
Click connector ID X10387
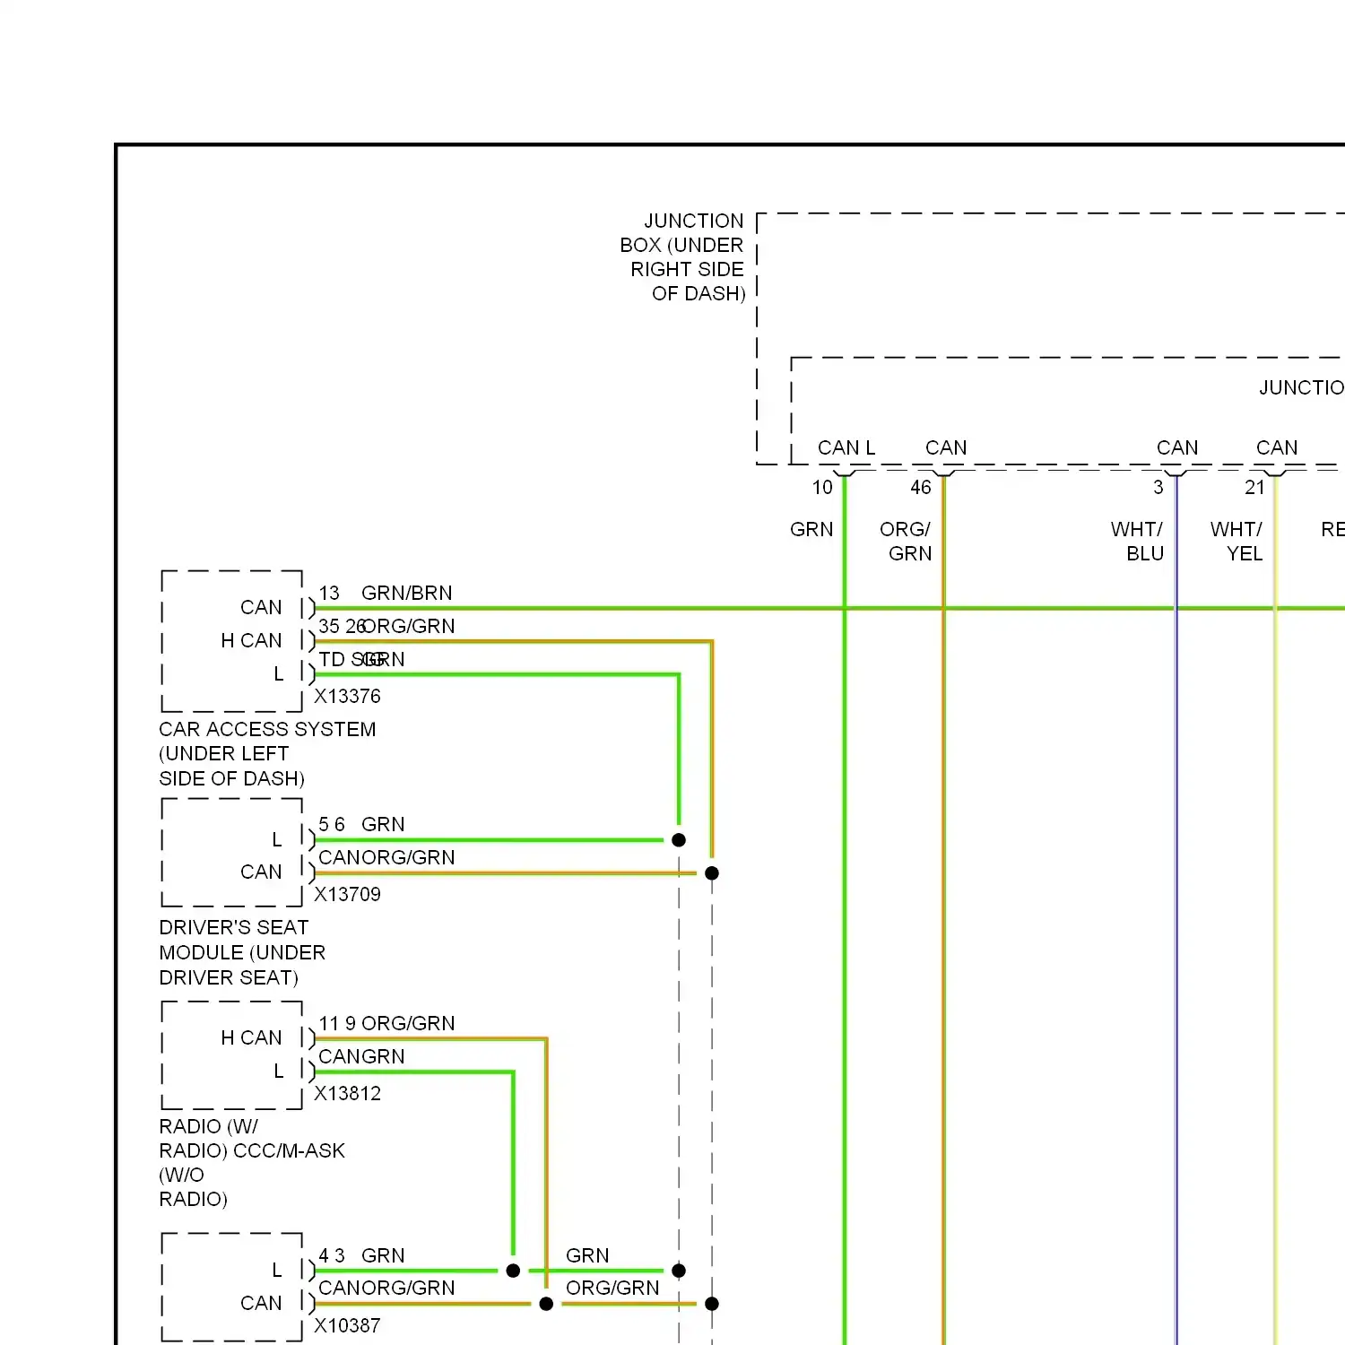coord(347,1325)
